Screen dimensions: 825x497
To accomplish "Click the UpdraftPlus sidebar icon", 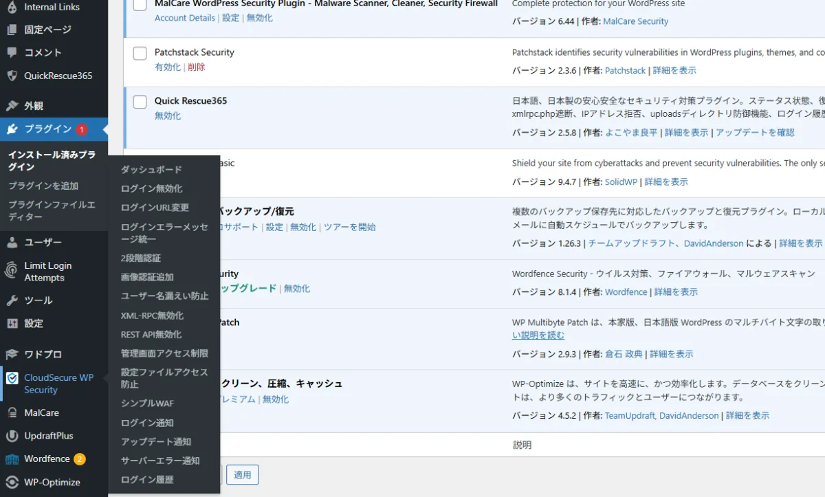I will [x=12, y=436].
